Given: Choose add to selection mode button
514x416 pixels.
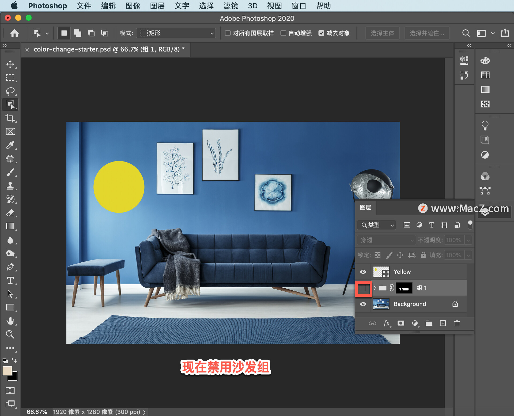Looking at the screenshot, I should tap(78, 33).
